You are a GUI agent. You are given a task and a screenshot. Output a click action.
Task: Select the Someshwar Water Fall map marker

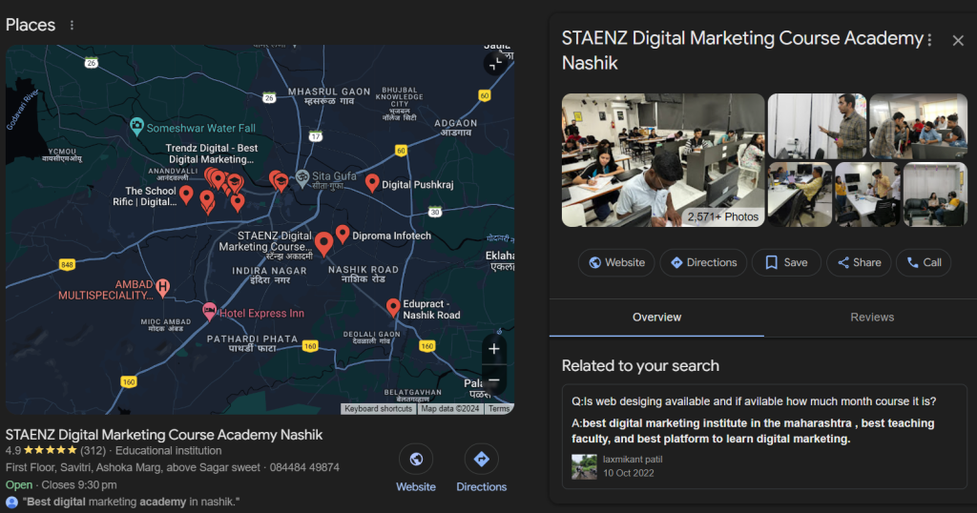136,127
